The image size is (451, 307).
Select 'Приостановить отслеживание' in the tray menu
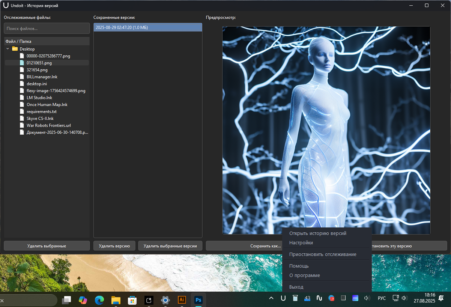tap(323, 254)
